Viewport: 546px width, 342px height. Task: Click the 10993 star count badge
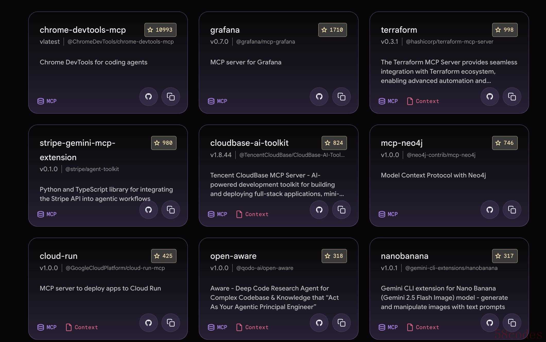pos(160,30)
